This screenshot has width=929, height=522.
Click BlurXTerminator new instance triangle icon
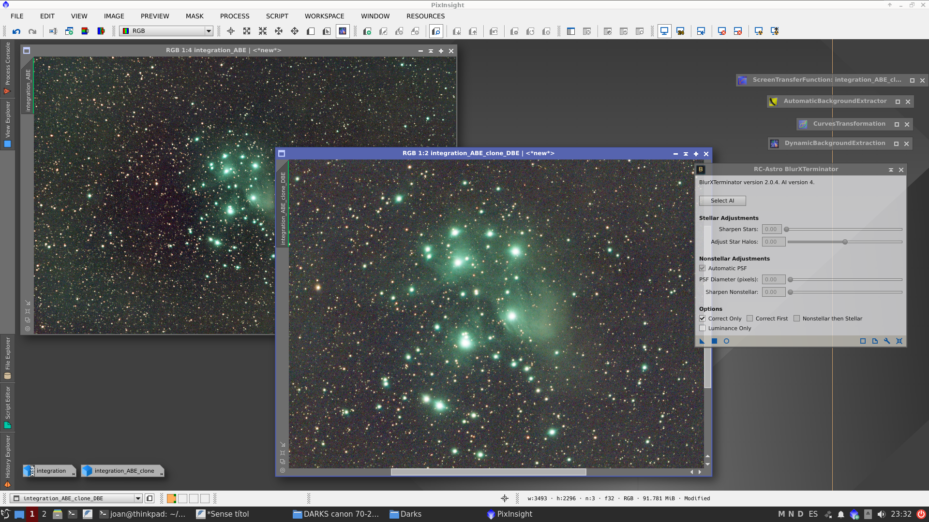click(702, 341)
